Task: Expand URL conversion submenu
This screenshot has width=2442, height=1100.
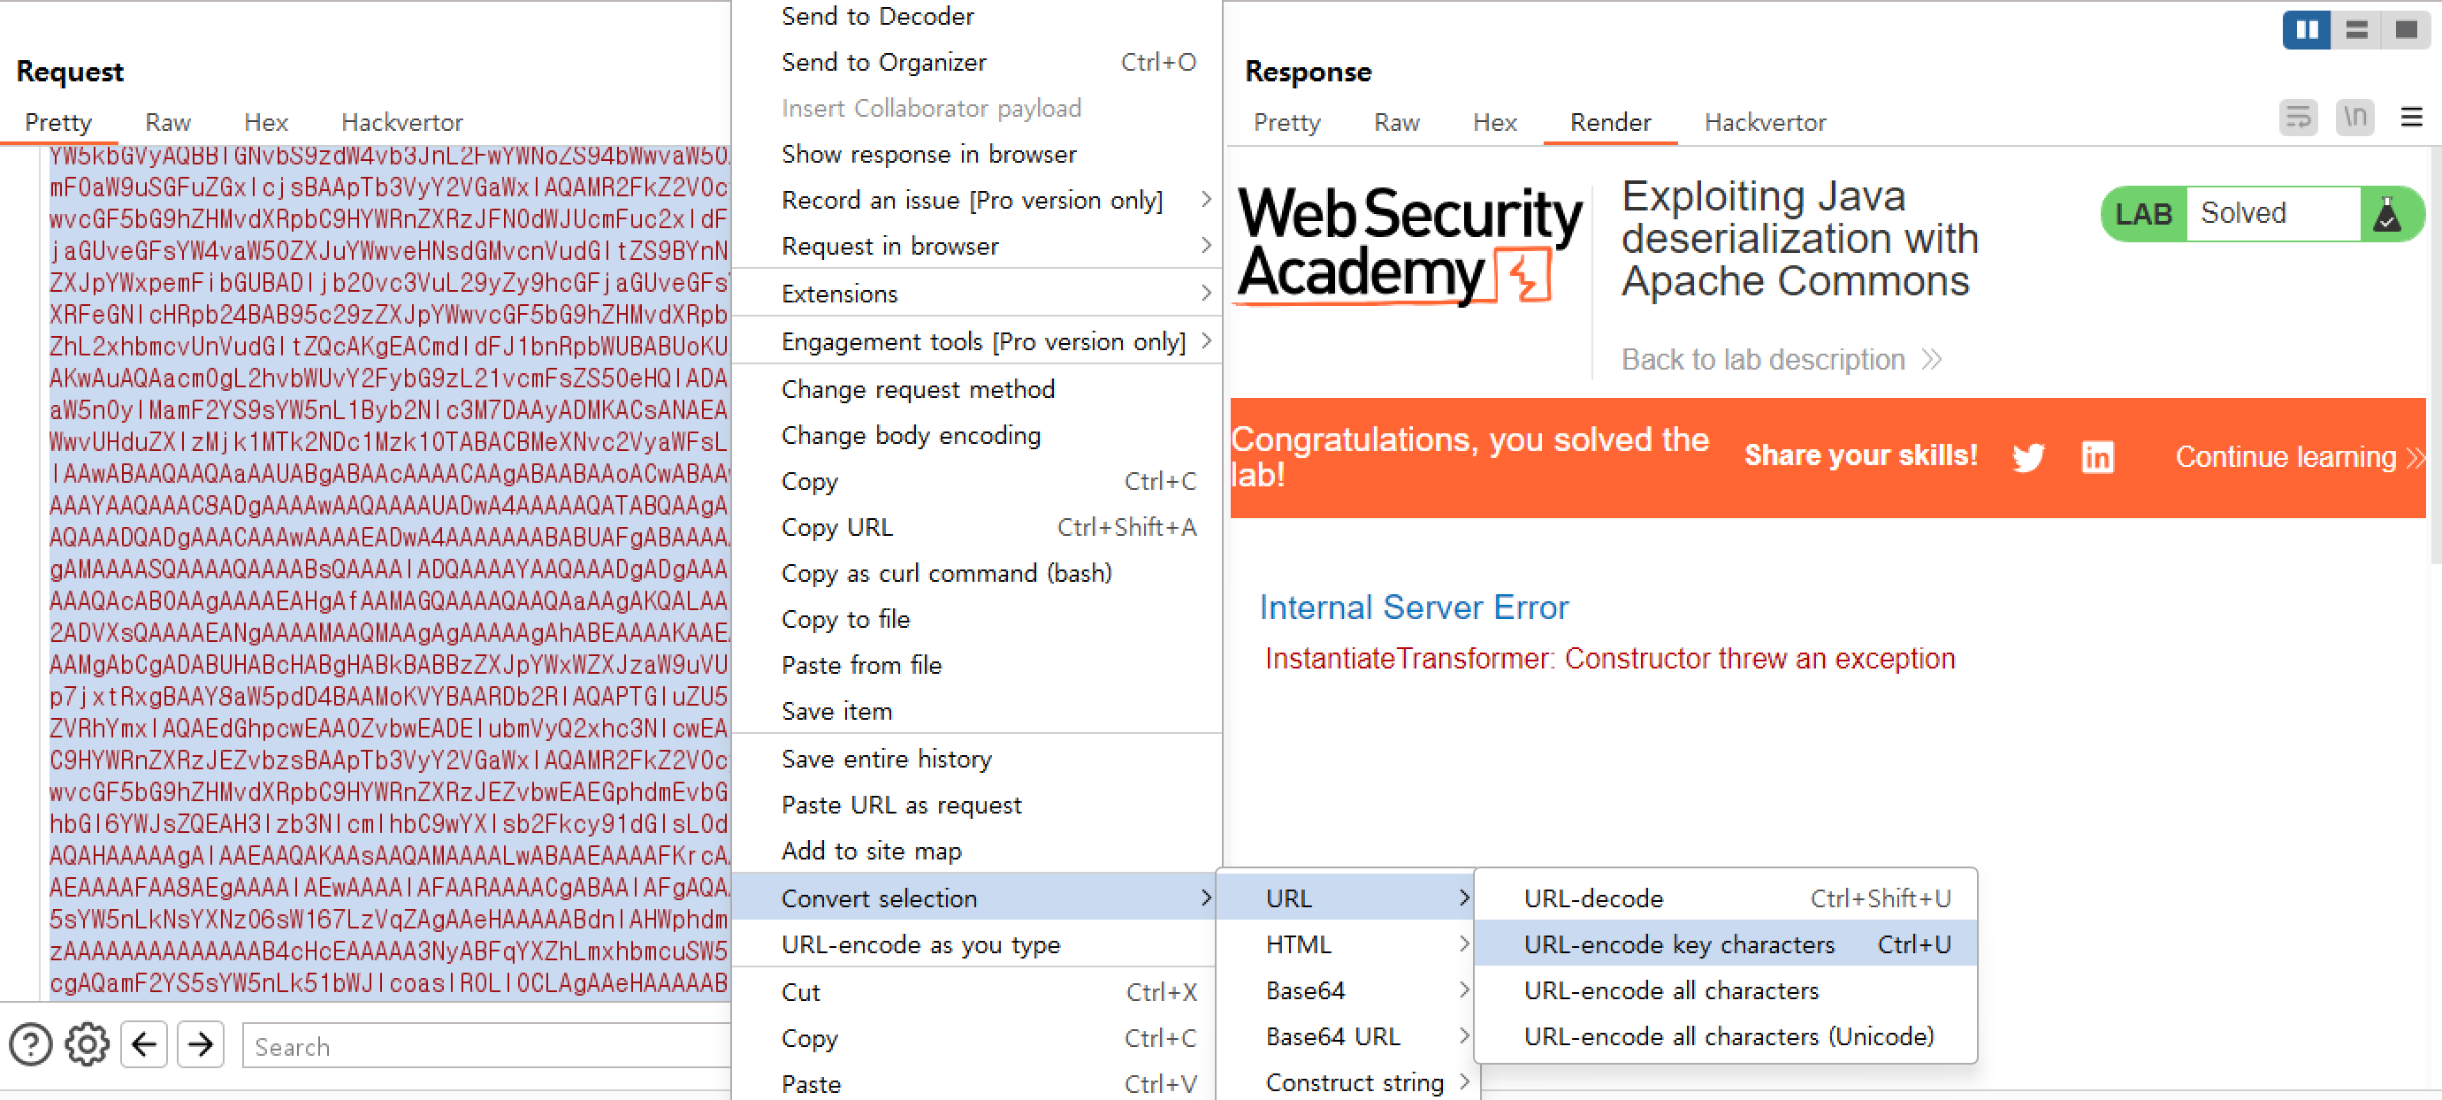Action: click(1345, 898)
